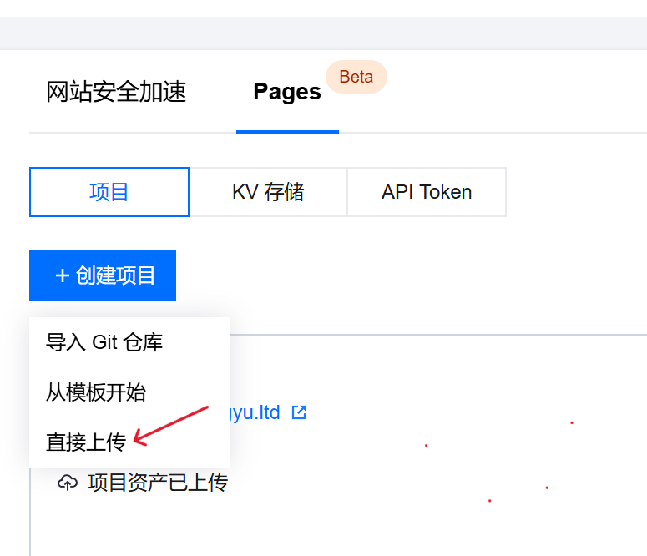Click blank space right of API Token
The image size is (647, 556).
576,192
